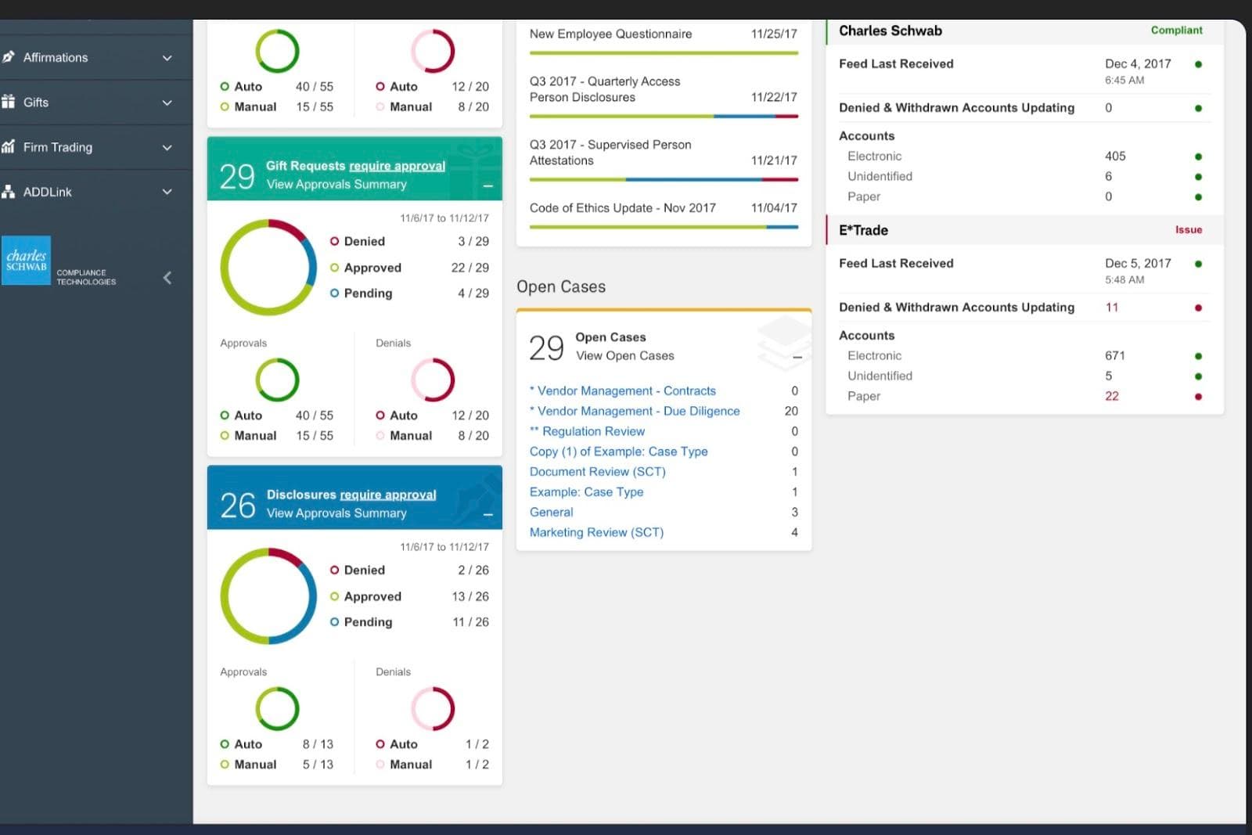Click Supervised Person Attestations progress bar

664,180
